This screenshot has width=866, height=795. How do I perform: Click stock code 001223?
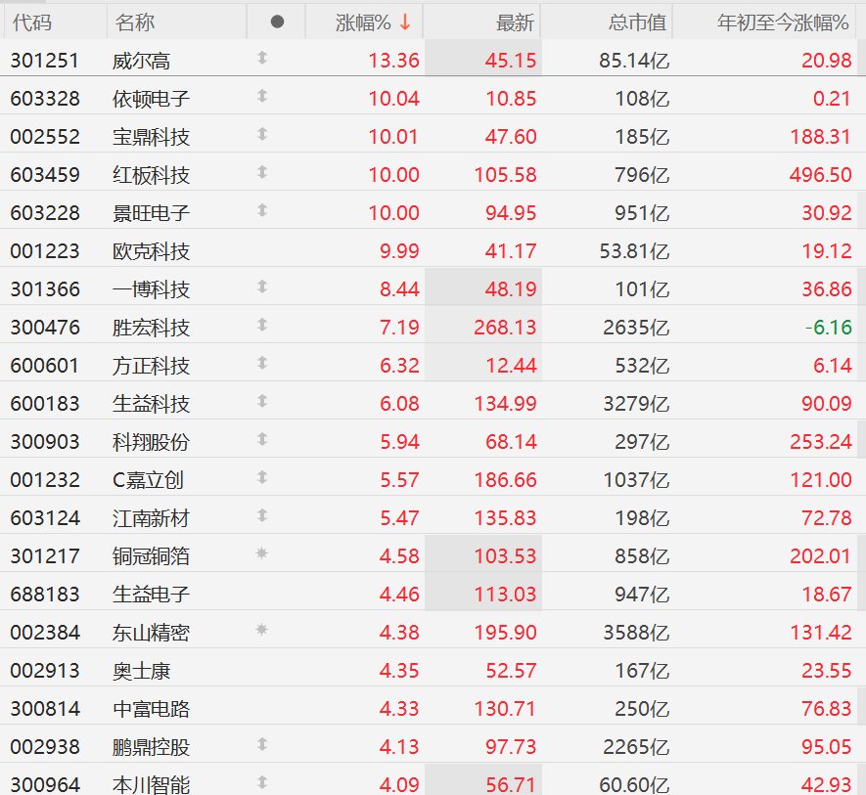[x=45, y=250]
